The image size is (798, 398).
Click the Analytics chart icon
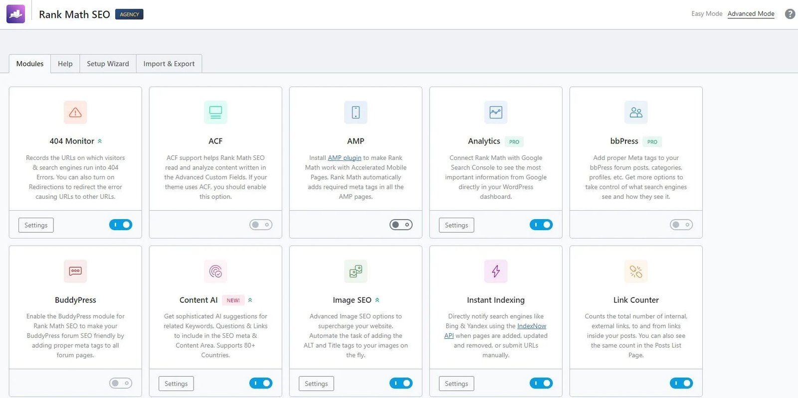(496, 112)
